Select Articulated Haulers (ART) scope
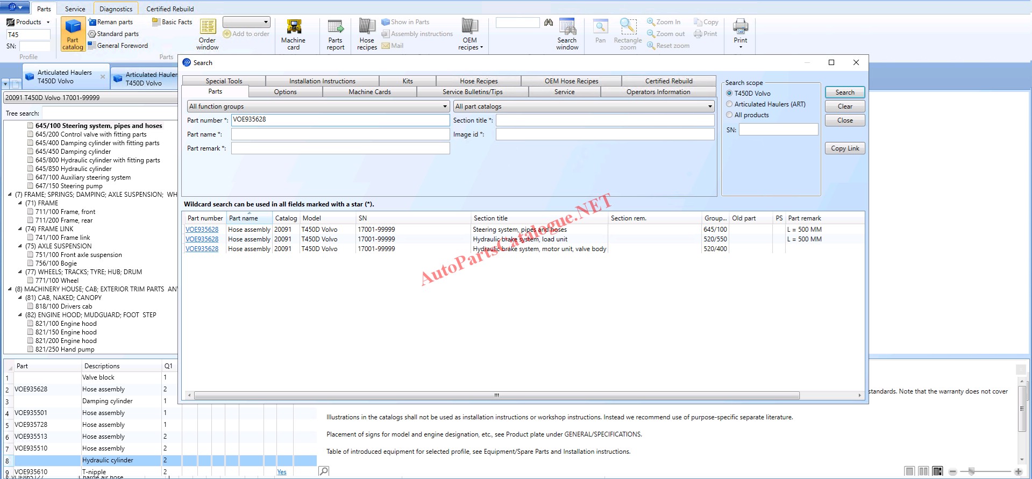 point(729,104)
